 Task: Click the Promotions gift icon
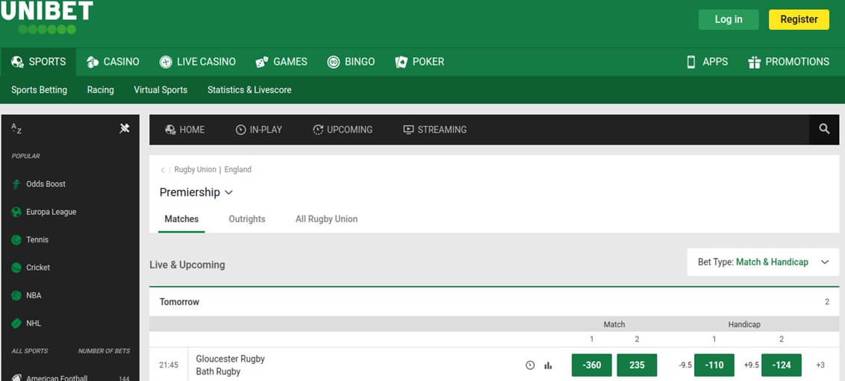pos(754,62)
